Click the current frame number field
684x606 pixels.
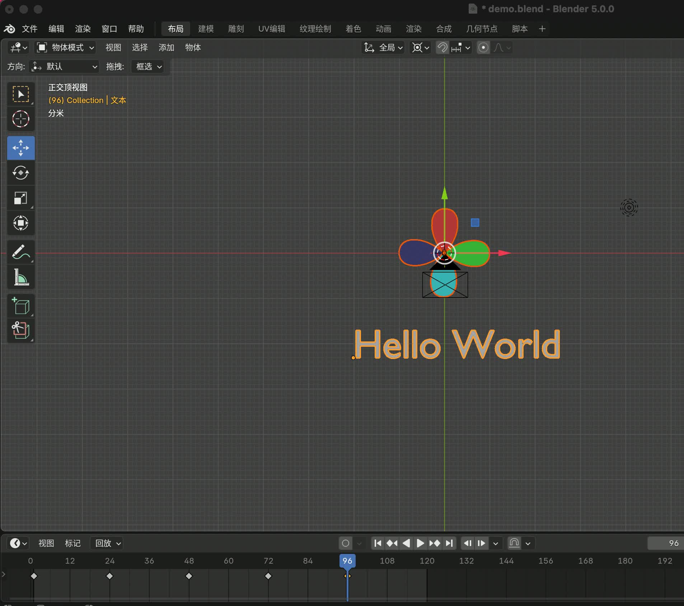click(x=665, y=543)
